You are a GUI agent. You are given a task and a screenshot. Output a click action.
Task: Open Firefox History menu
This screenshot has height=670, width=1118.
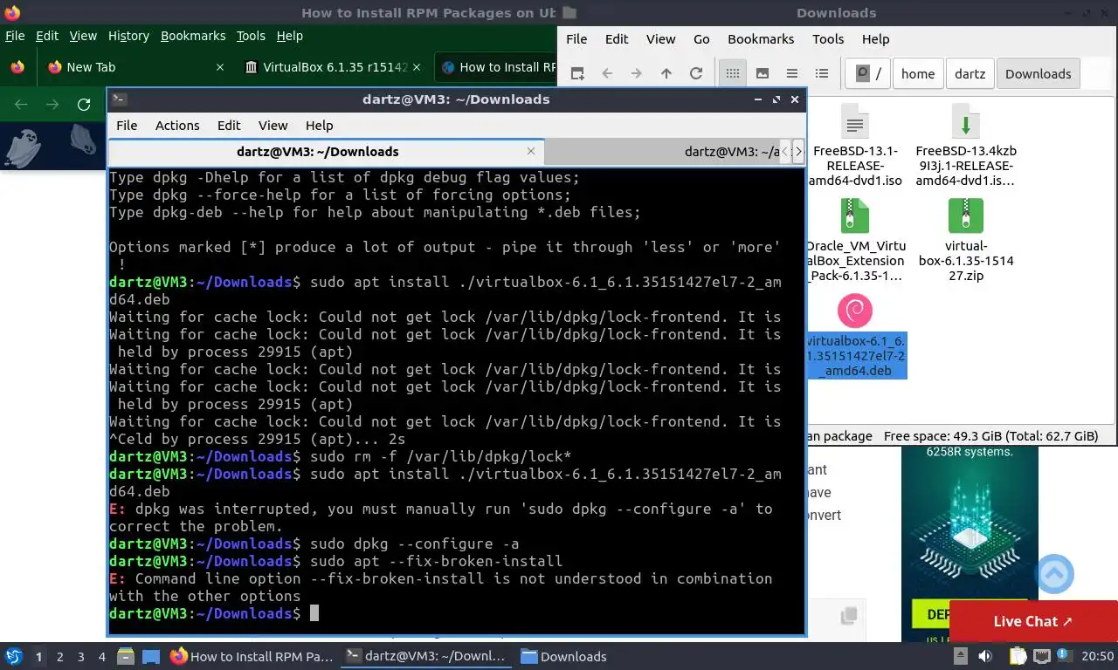click(128, 36)
